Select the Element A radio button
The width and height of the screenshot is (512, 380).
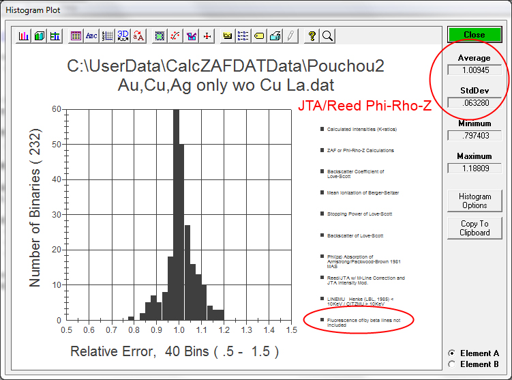452,353
